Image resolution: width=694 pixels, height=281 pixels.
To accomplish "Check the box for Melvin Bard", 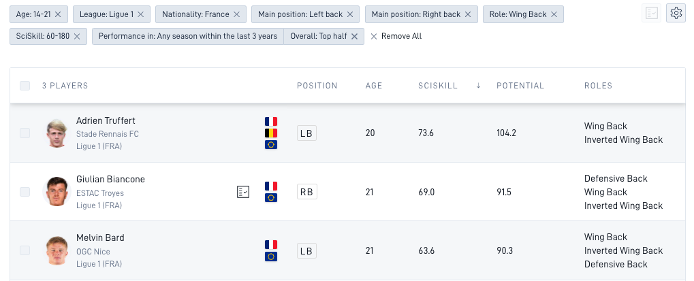I will point(25,250).
